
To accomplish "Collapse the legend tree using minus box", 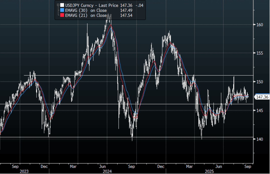I will [58, 5].
